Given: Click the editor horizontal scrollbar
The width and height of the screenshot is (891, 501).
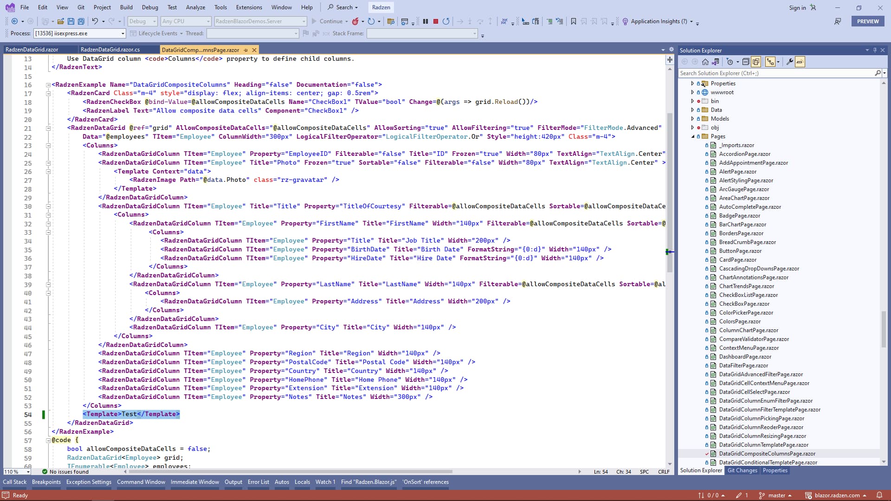Looking at the screenshot, I should pos(290,472).
